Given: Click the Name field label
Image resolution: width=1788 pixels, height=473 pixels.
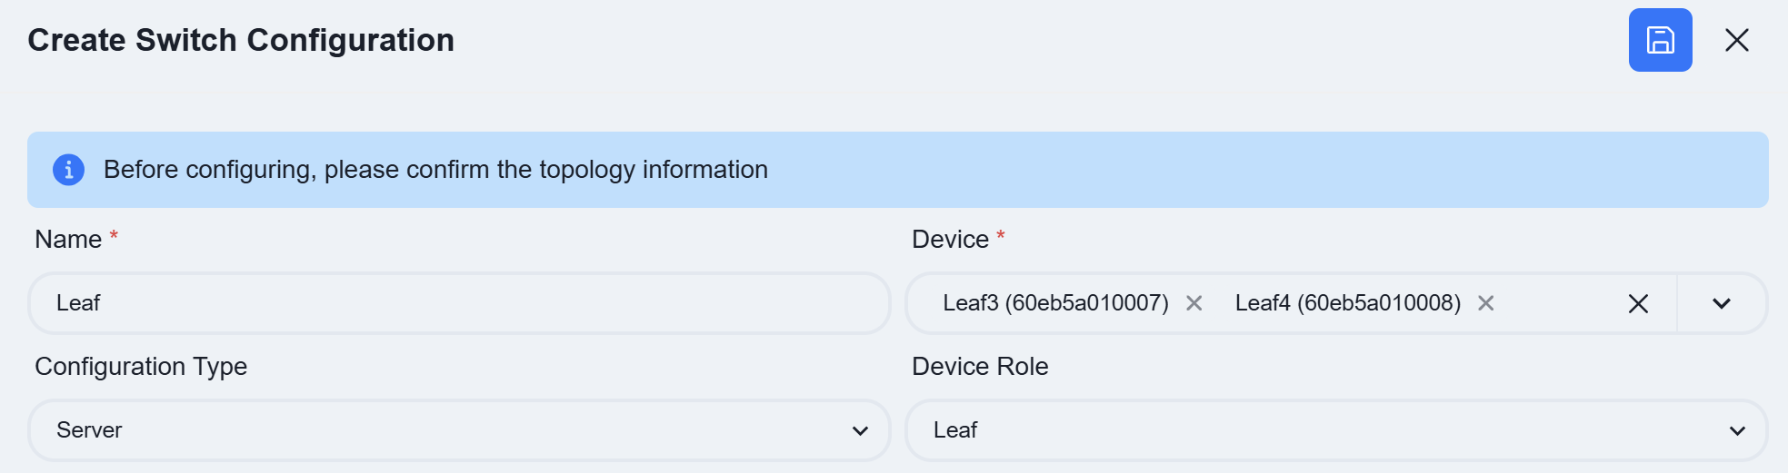Looking at the screenshot, I should click(x=68, y=240).
